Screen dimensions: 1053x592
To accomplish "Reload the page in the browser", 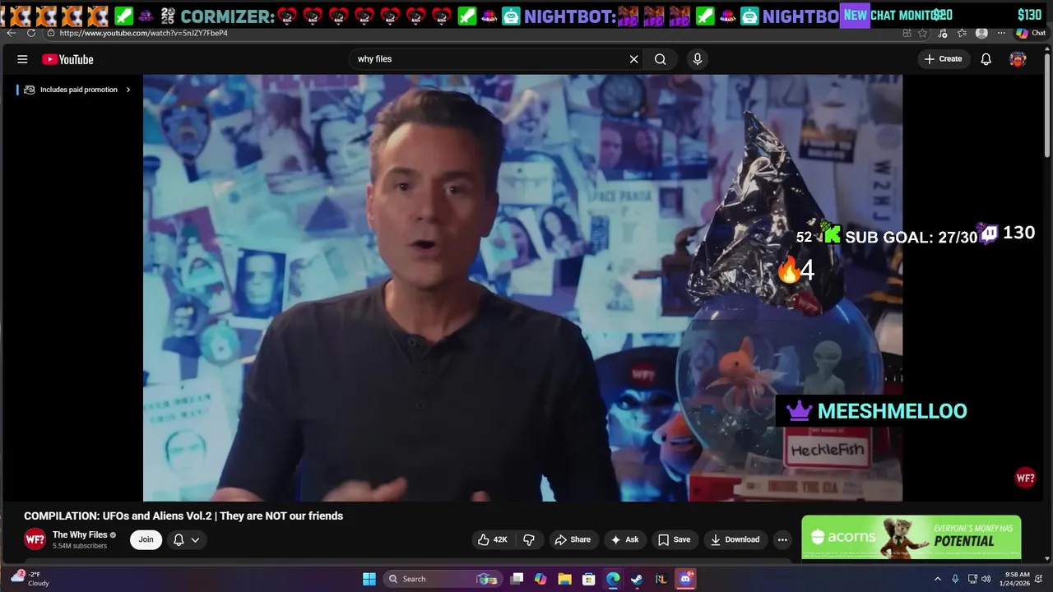I will (31, 33).
